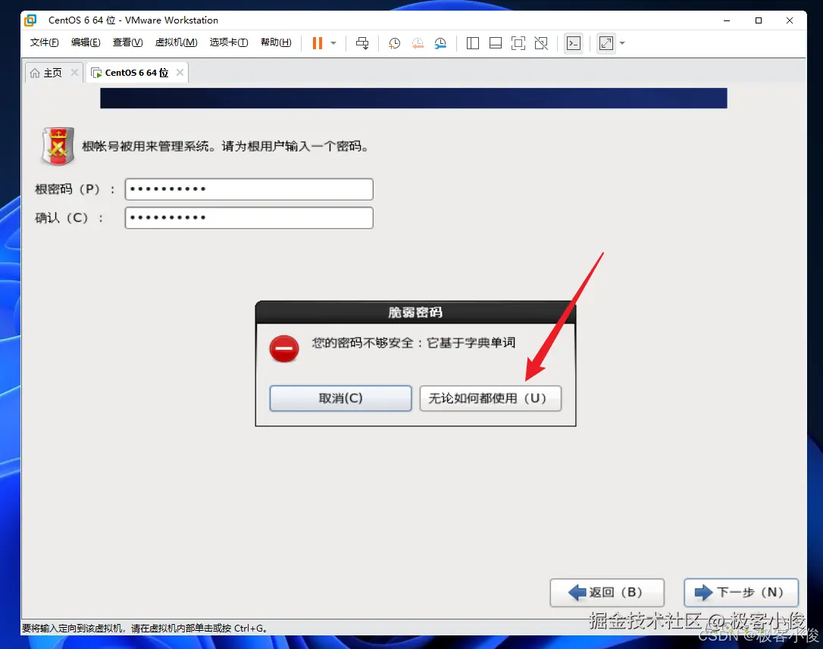The width and height of the screenshot is (823, 649).
Task: Click the Send Ctrl+Alt+Del icon
Action: (x=362, y=43)
